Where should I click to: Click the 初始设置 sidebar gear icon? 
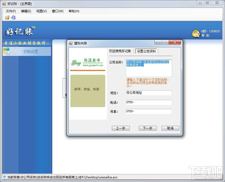point(6,51)
